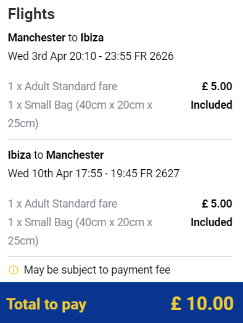This screenshot has height=323, width=243.
Task: Select the Ibiza to Manchester route title
Action: coord(56,155)
